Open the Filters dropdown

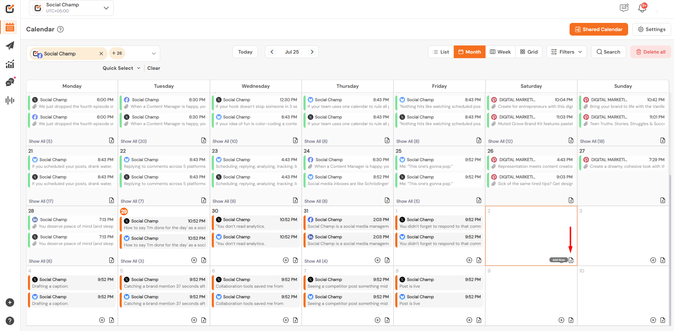567,52
